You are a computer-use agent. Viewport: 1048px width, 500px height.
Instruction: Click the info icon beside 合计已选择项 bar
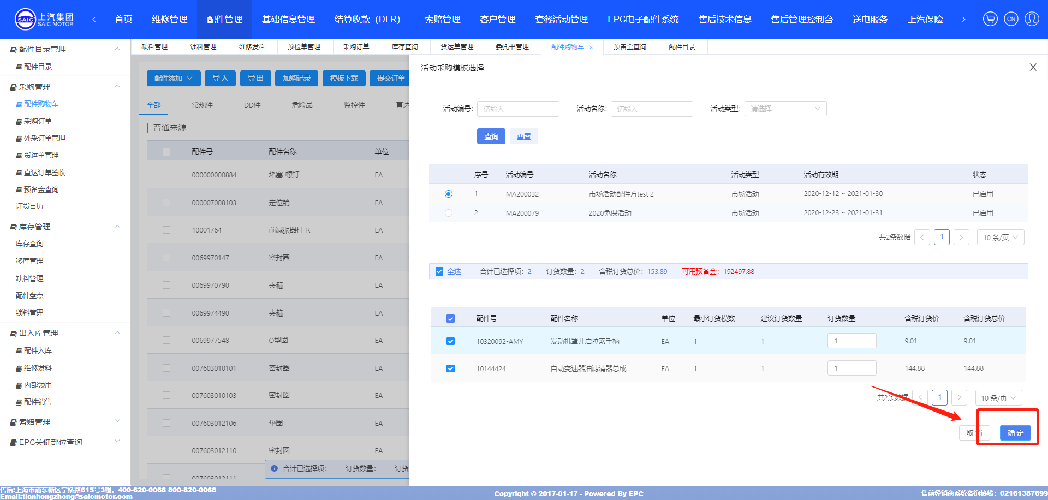click(274, 468)
